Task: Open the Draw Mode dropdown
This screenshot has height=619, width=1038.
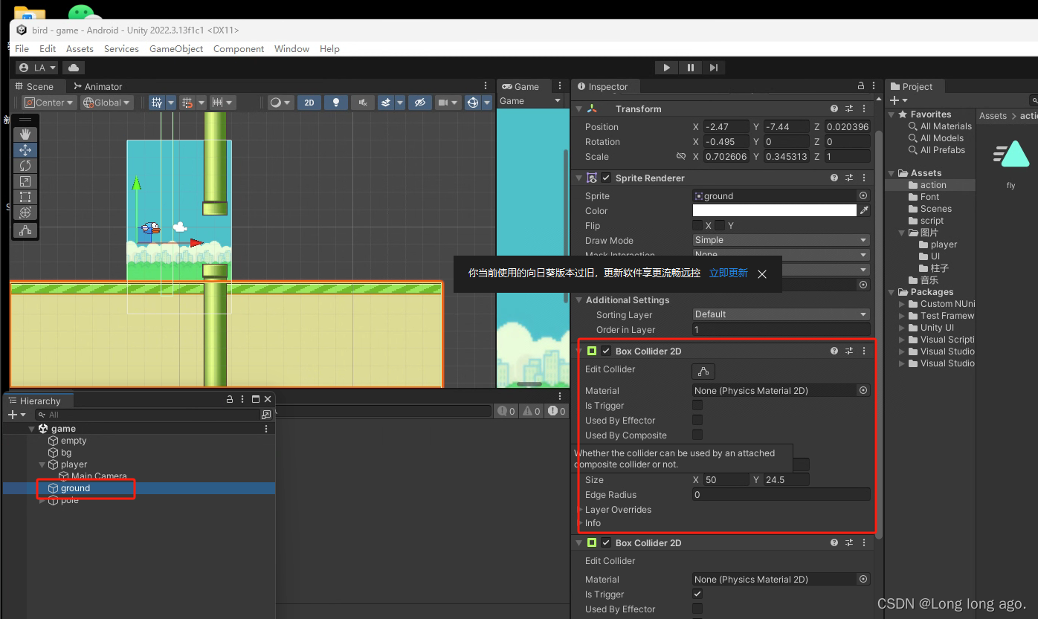Action: tap(781, 240)
